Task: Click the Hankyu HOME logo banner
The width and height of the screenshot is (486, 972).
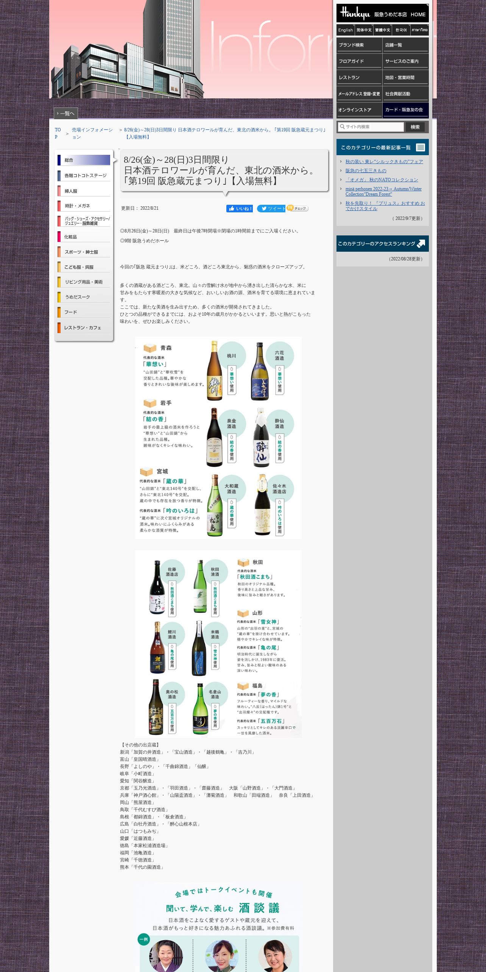Action: (x=382, y=14)
